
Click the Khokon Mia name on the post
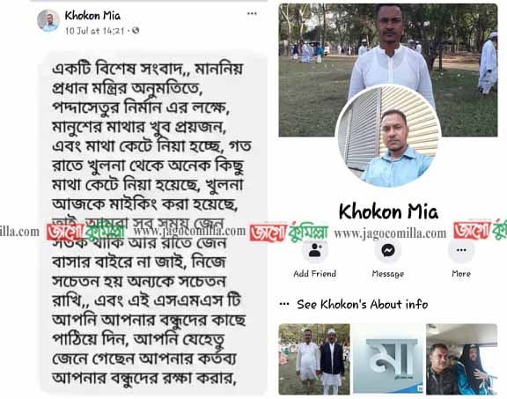coord(92,16)
